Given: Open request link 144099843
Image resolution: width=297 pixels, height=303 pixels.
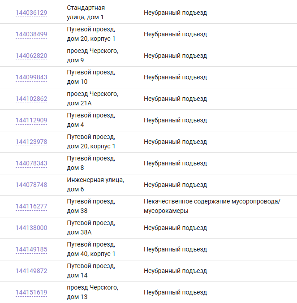Looking at the screenshot, I should click(31, 78).
